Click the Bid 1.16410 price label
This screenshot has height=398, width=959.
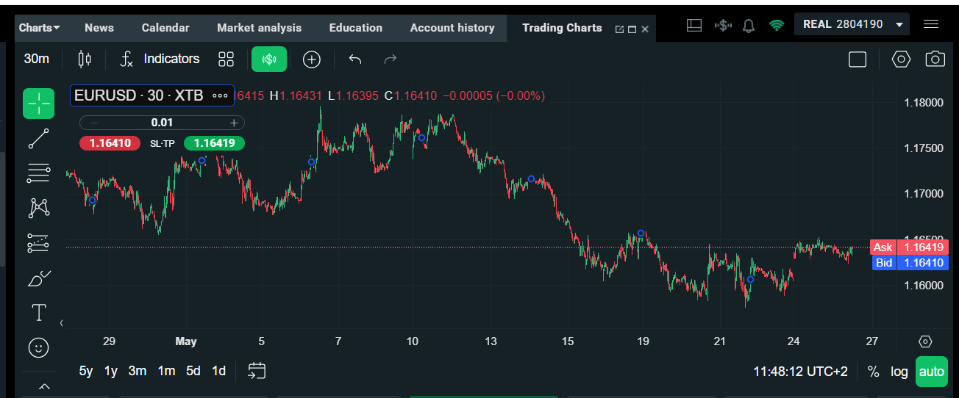(x=909, y=263)
